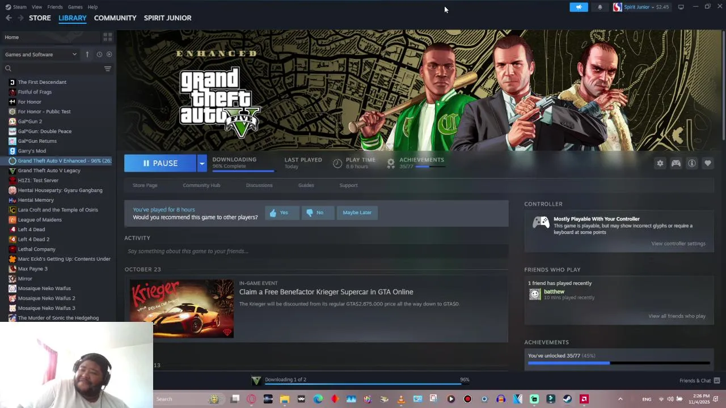Open File Explorer in the taskbar

point(285,399)
